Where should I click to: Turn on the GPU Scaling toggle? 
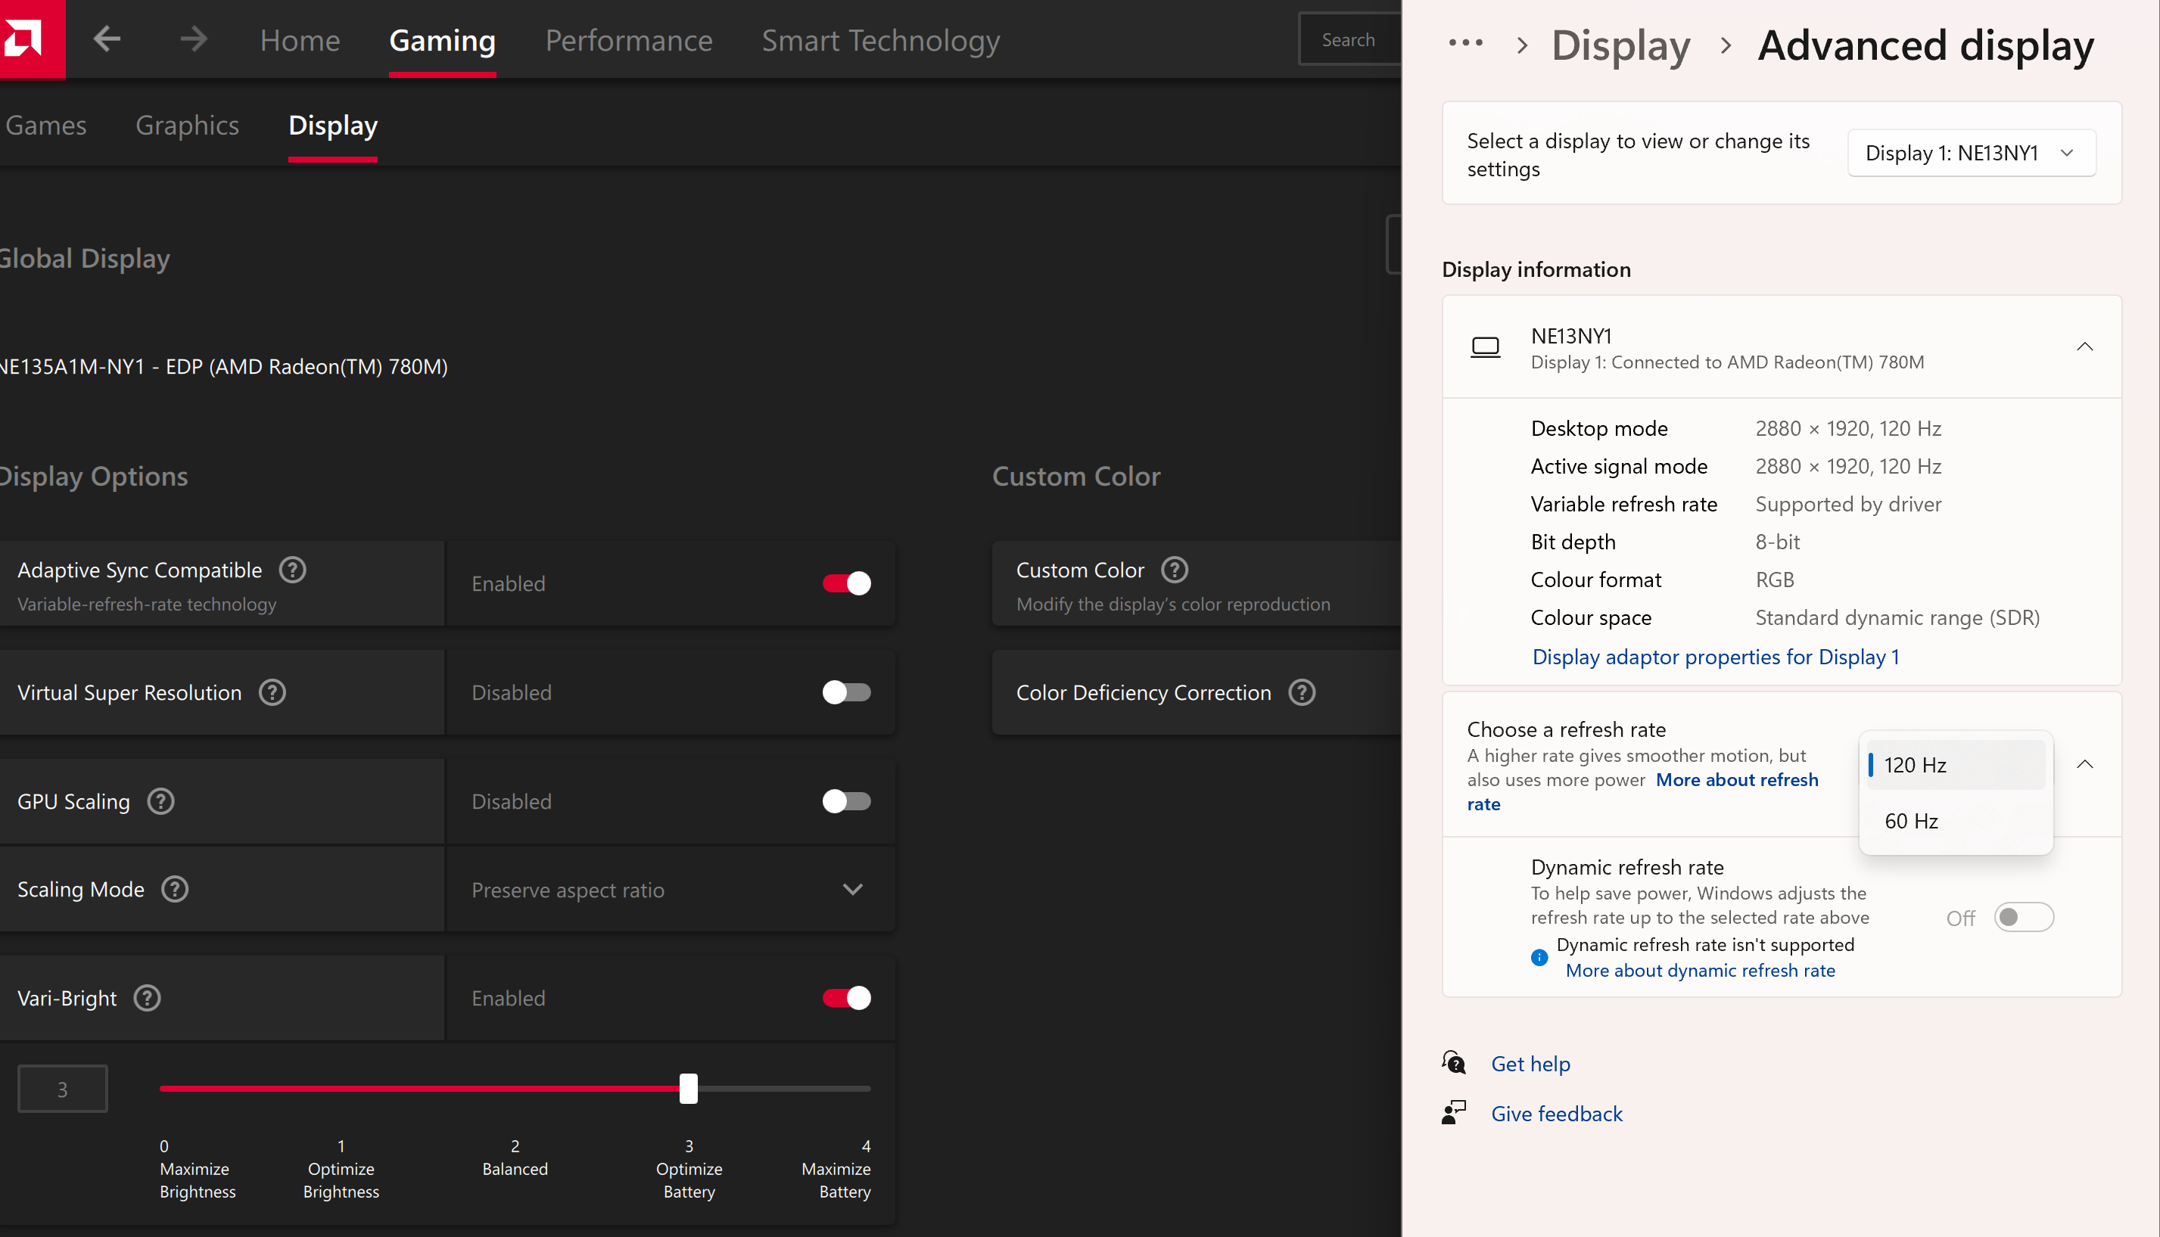point(845,801)
